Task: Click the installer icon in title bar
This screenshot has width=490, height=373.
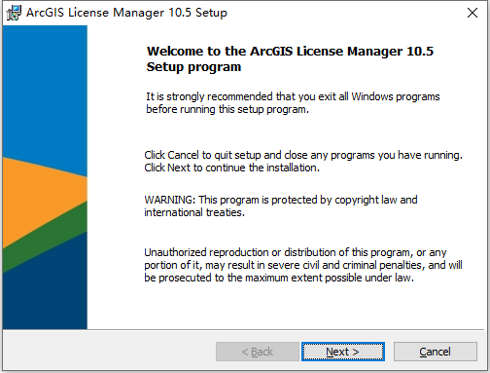Action: pos(14,13)
